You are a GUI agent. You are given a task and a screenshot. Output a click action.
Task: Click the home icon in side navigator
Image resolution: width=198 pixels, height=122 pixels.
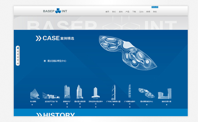point(18,48)
